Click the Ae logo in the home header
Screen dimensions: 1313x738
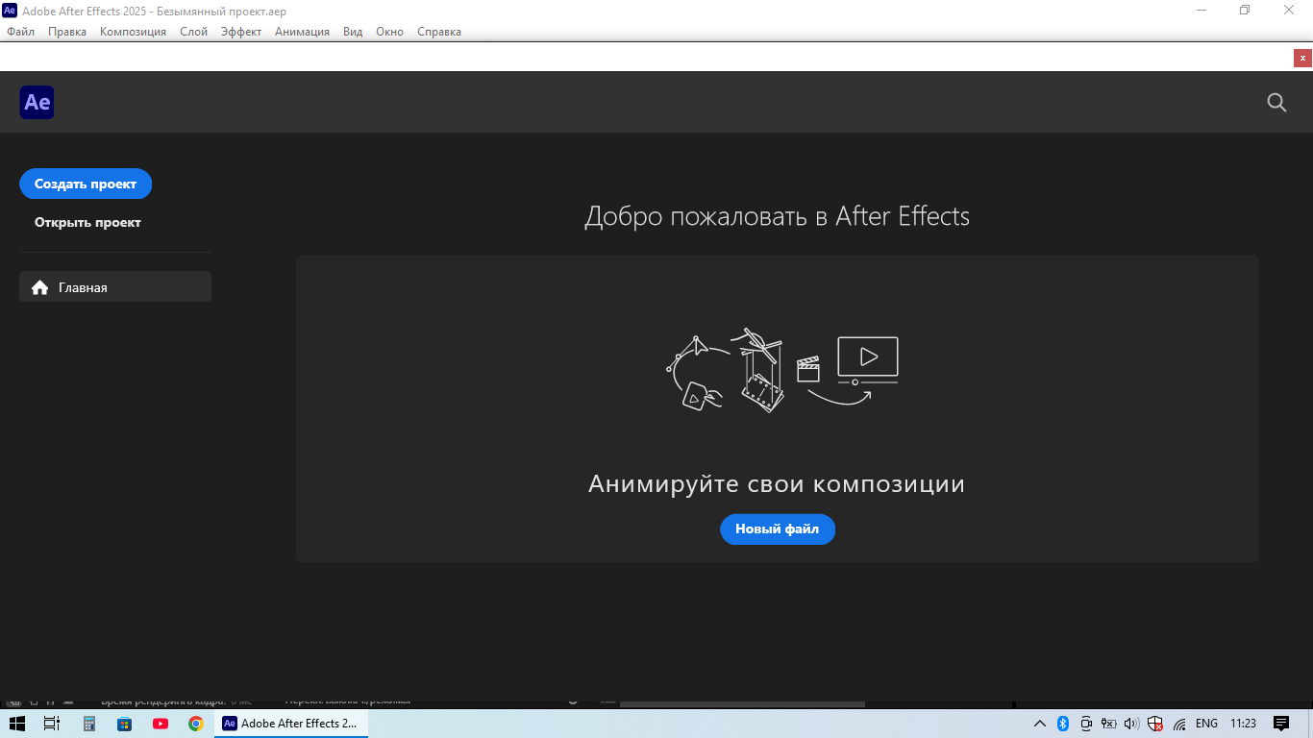point(37,103)
